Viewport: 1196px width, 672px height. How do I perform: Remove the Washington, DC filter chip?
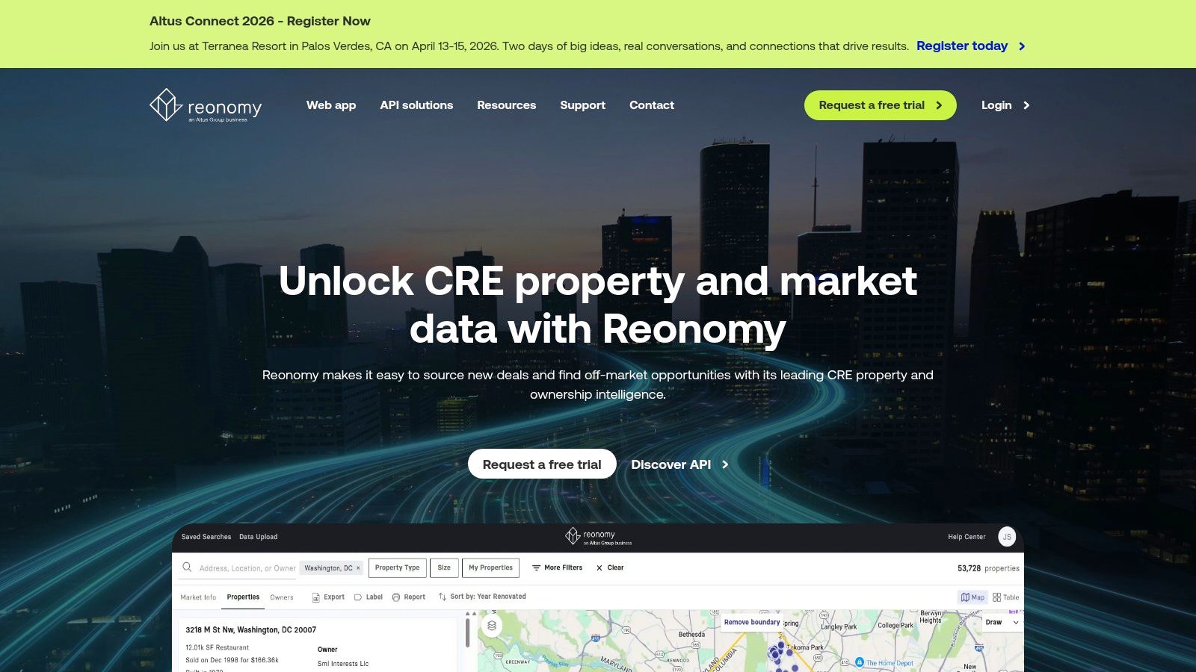pyautogui.click(x=358, y=568)
